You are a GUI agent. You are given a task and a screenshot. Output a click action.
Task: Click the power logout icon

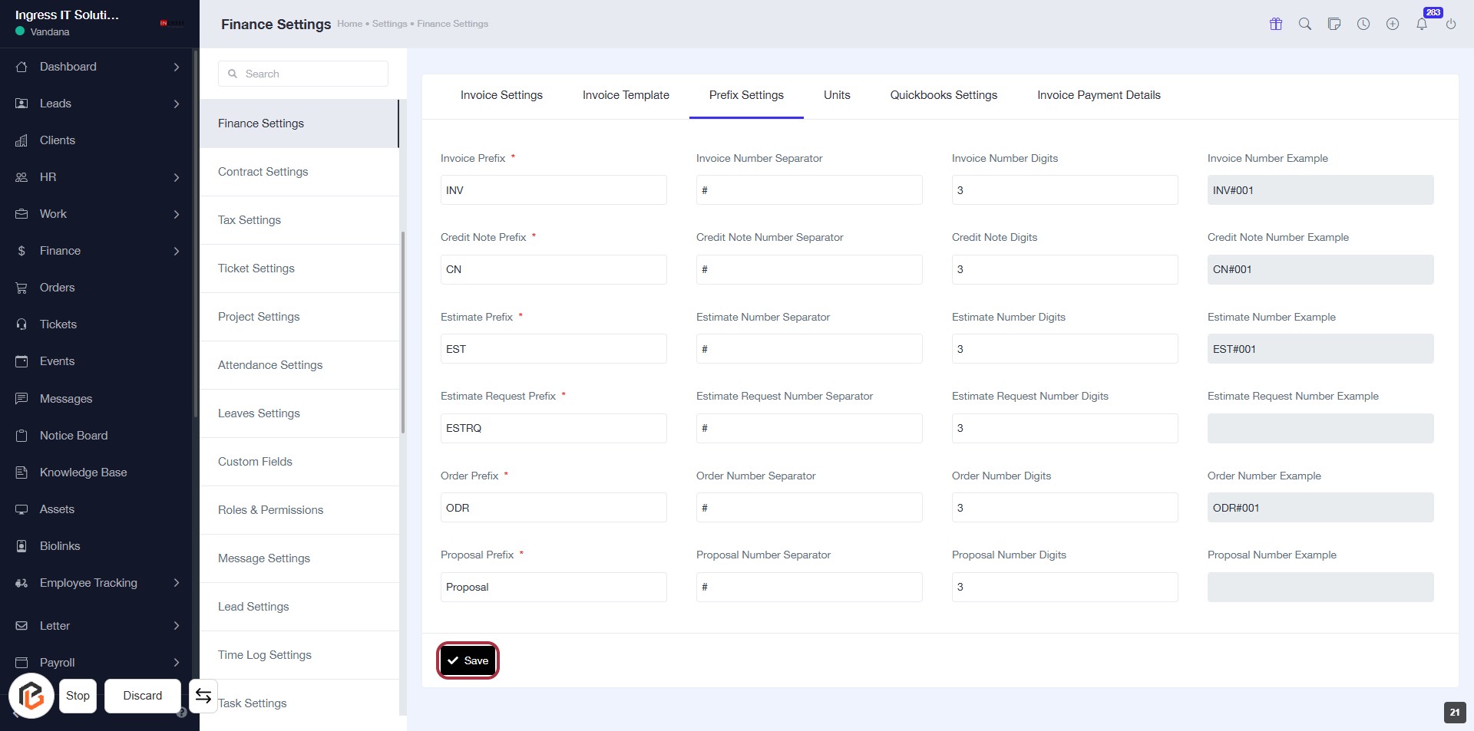coord(1450,24)
